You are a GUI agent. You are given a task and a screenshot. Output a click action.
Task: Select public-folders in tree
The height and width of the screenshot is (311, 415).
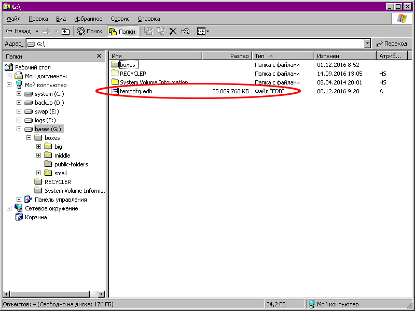click(71, 164)
